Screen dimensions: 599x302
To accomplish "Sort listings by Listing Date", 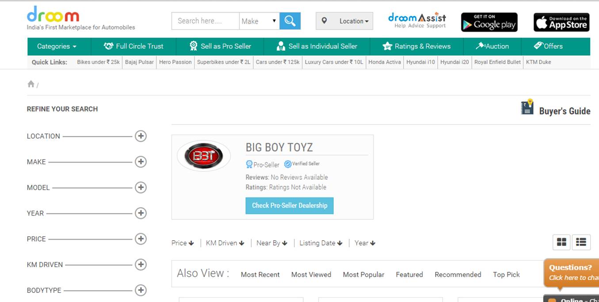I will click(x=321, y=243).
